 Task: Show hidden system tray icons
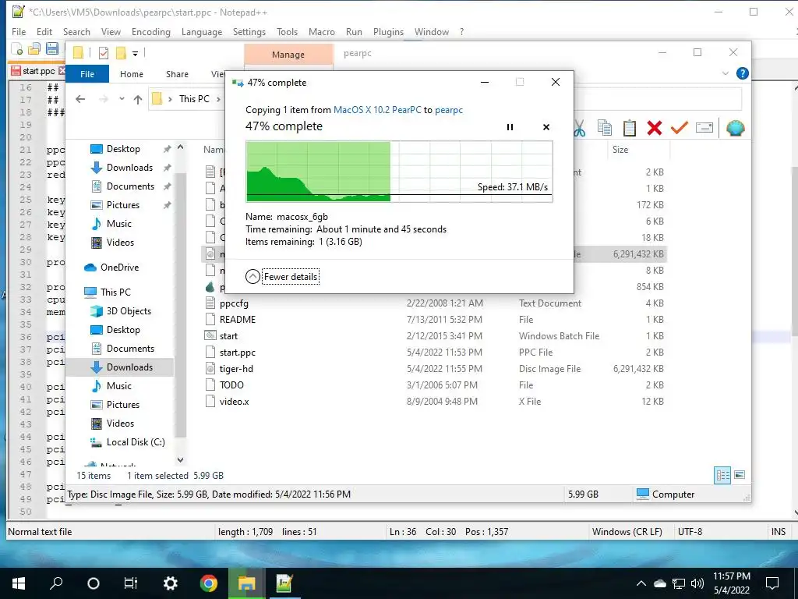641,583
